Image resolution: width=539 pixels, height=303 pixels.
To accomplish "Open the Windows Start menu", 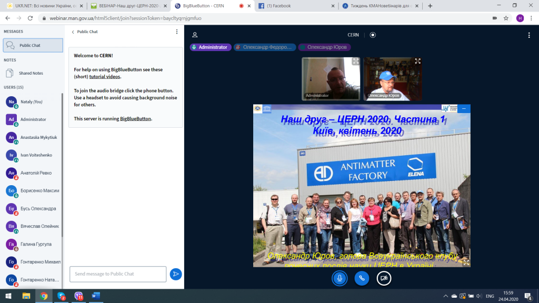I will (8, 296).
